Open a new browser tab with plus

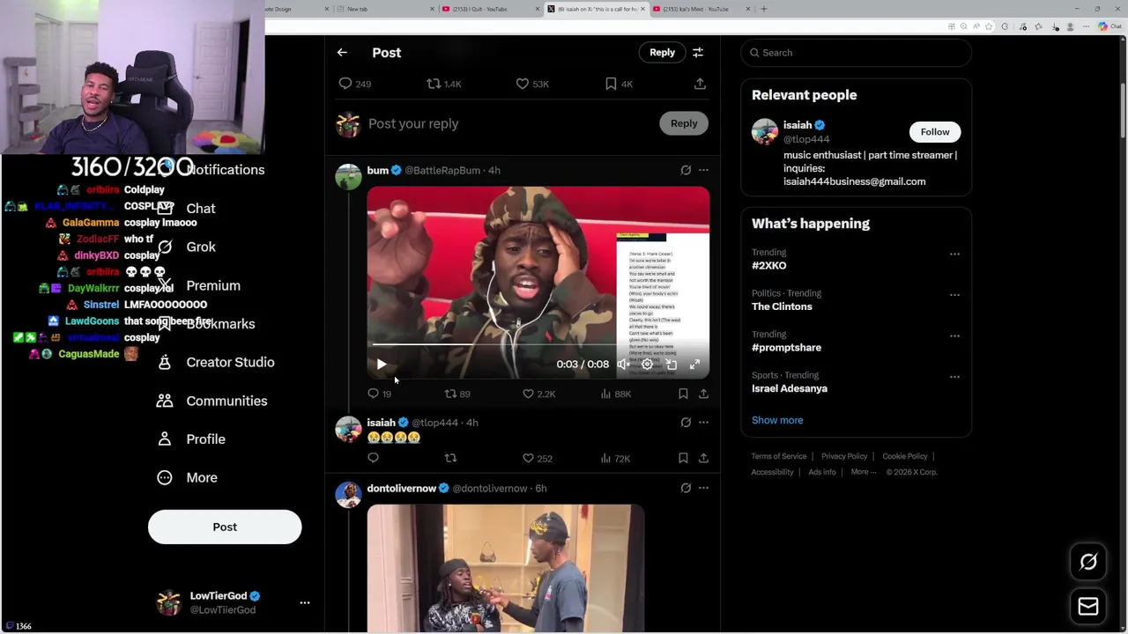click(764, 9)
